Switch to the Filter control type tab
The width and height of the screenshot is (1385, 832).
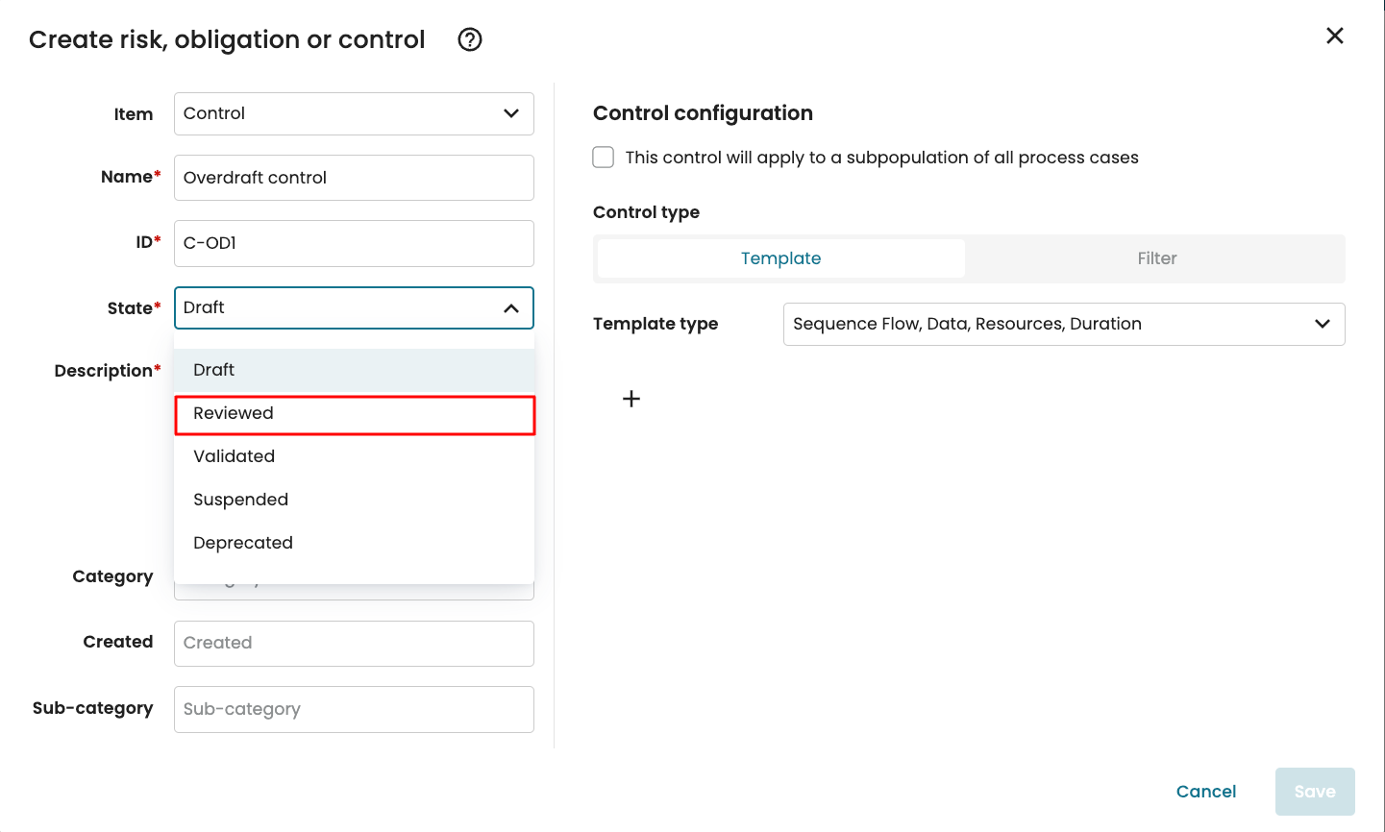pyautogui.click(x=1156, y=258)
